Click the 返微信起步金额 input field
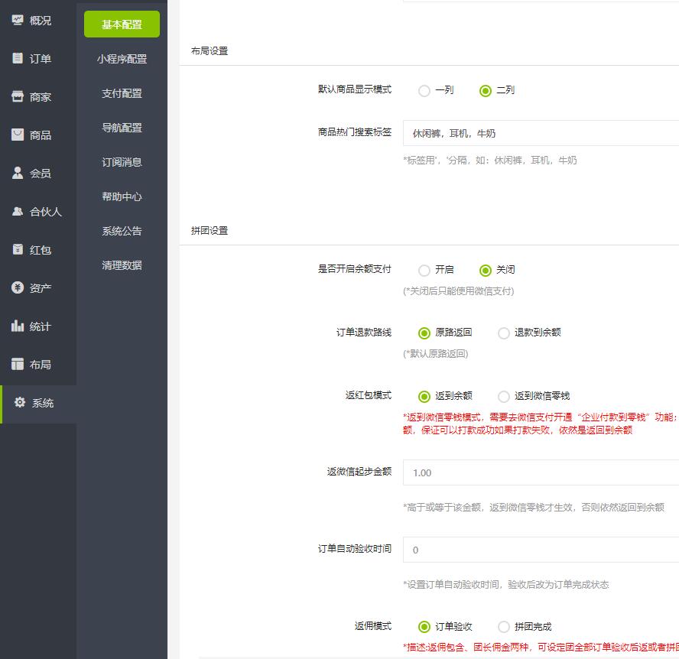The width and height of the screenshot is (679, 659). 535,472
